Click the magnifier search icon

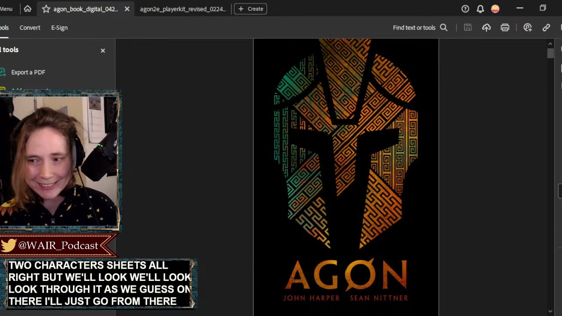tap(444, 28)
